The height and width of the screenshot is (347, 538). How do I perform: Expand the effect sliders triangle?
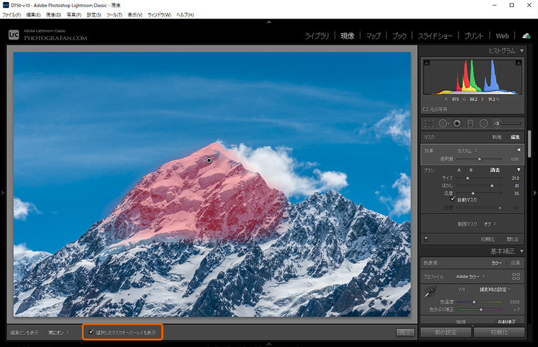point(518,150)
